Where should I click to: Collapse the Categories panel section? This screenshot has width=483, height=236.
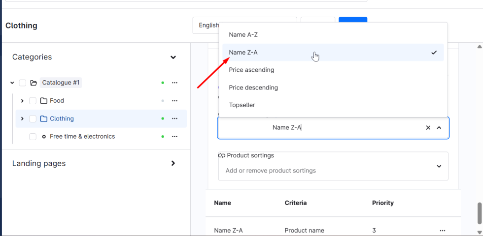tap(173, 58)
